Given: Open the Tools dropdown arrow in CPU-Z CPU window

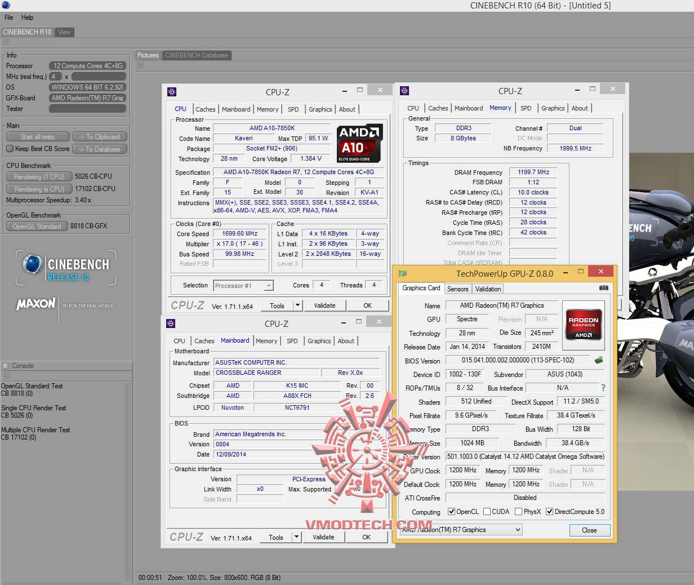Looking at the screenshot, I should point(297,305).
